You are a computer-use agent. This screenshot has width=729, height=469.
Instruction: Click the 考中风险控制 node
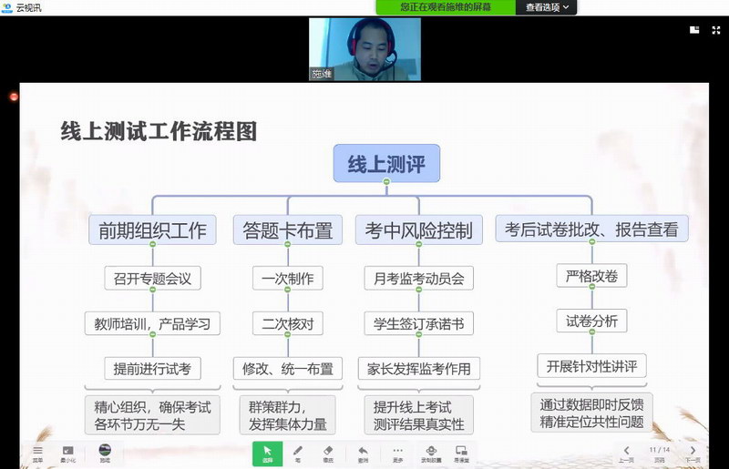tap(418, 230)
